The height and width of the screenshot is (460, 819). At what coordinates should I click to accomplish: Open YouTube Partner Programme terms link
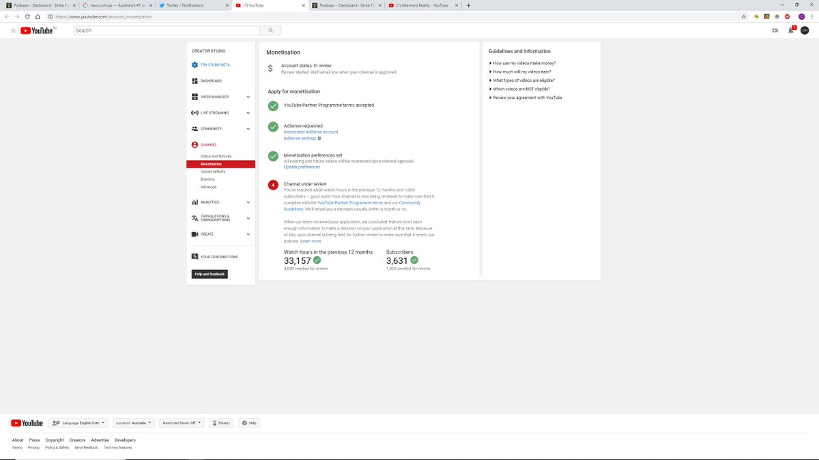[x=350, y=203]
